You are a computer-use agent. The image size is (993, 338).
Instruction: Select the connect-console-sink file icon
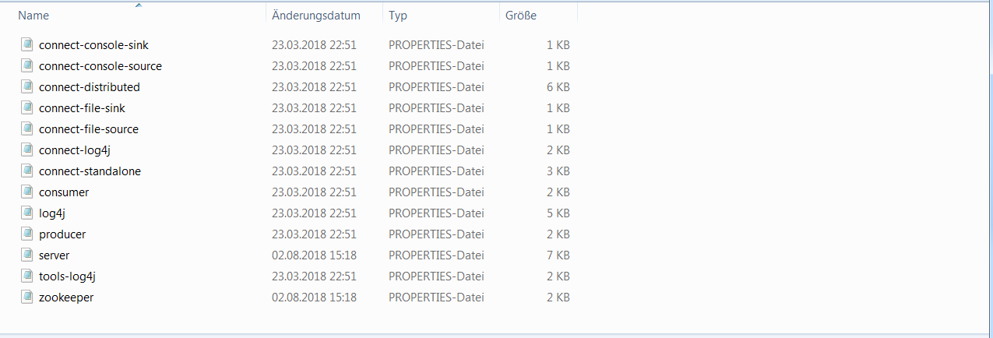click(27, 44)
